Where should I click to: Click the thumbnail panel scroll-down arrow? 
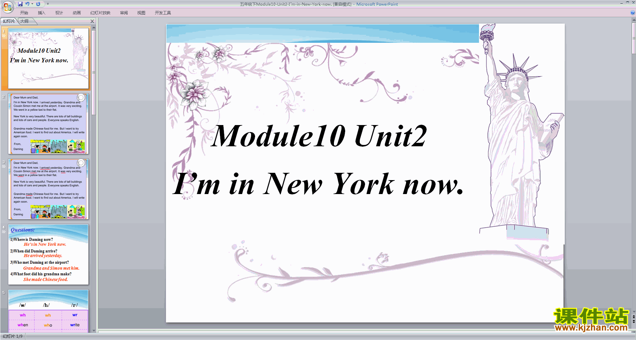point(94,331)
